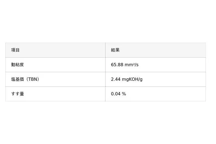Click the 2.44 mgKOH/g result cell
216x144 pixels.
pos(155,79)
